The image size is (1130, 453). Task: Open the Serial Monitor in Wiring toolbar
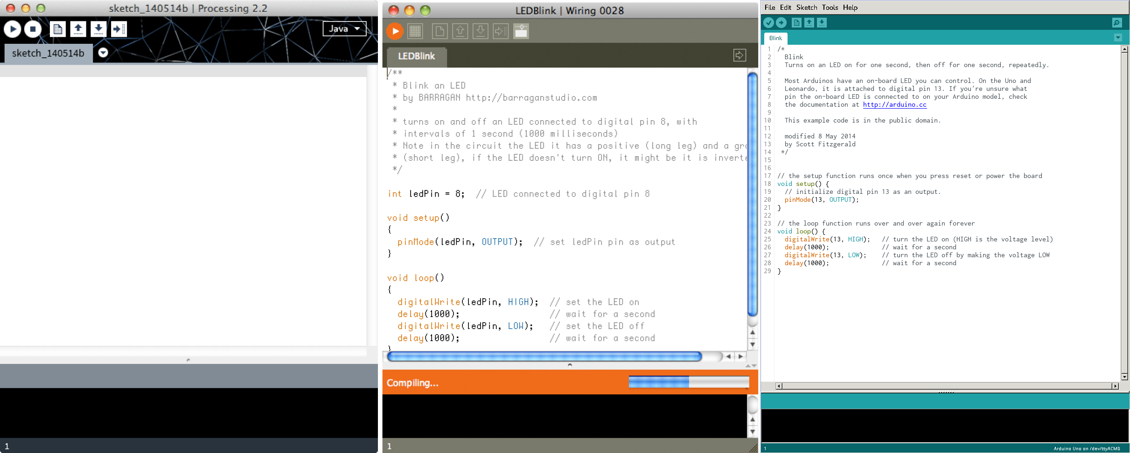click(521, 31)
